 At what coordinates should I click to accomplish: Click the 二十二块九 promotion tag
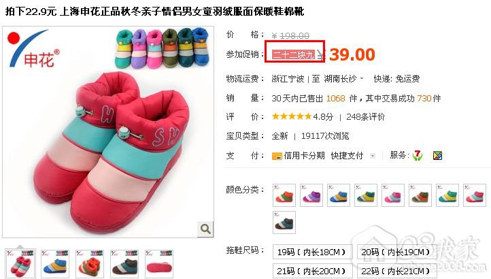click(293, 54)
